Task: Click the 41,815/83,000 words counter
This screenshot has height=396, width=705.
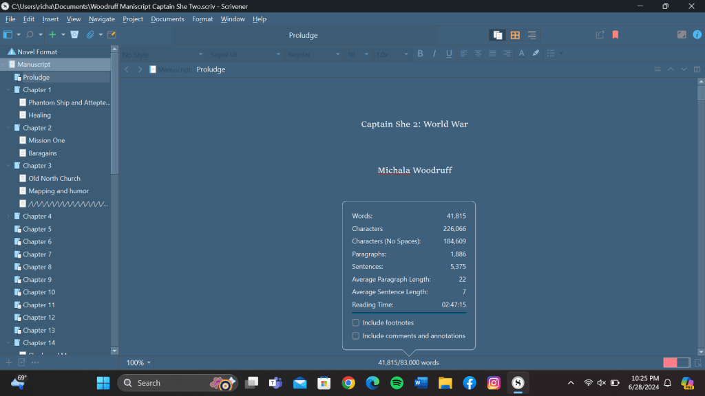Action: (408, 362)
